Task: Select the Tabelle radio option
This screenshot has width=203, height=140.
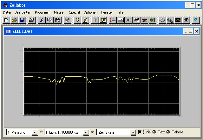Action: coord(168,132)
